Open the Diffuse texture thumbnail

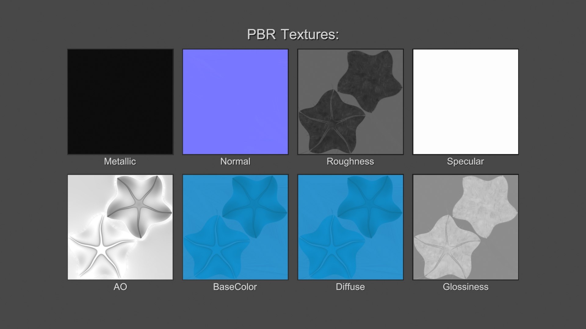350,227
